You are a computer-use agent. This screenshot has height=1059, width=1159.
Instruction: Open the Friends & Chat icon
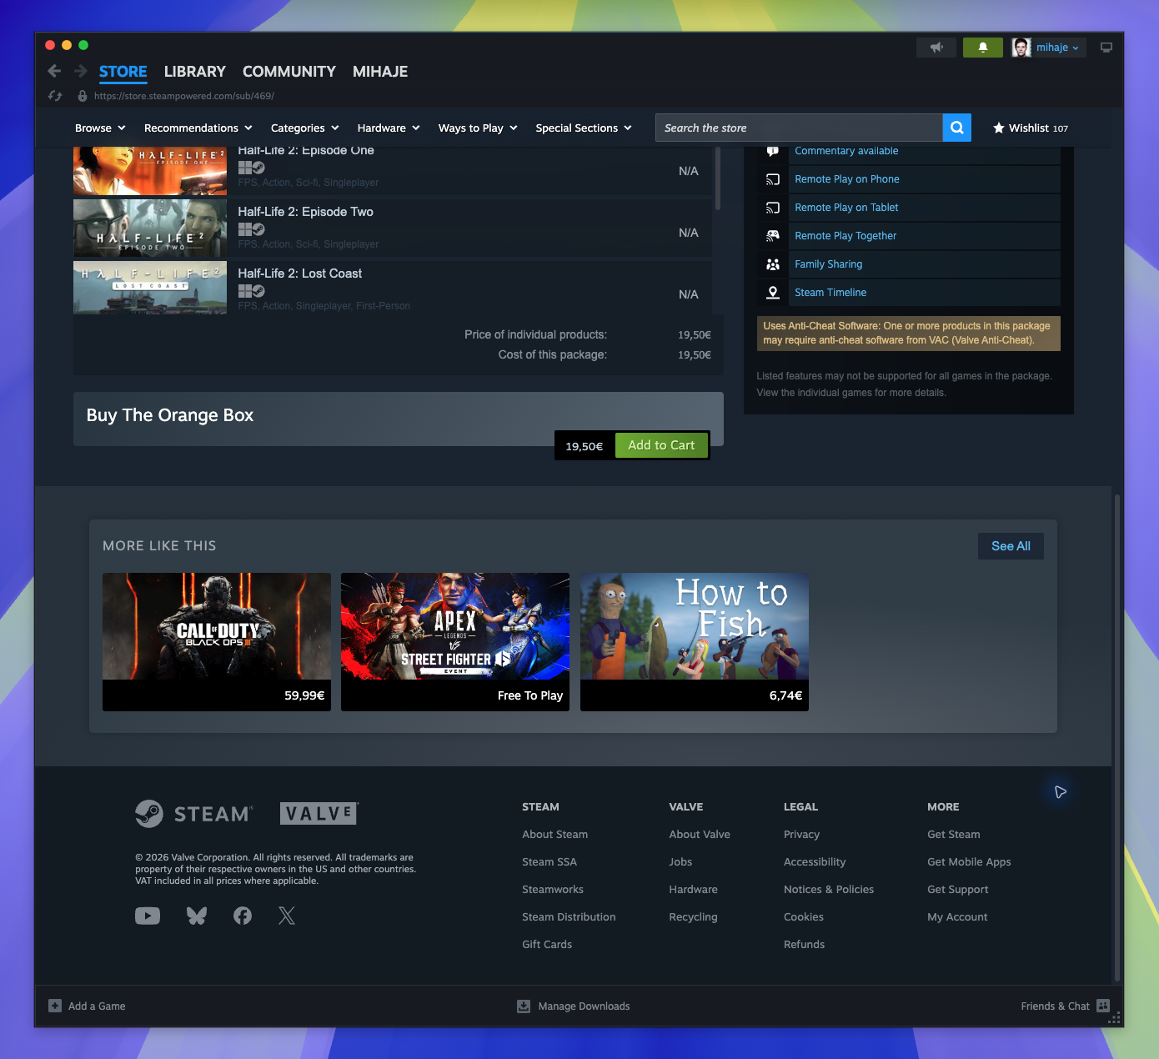click(1103, 1006)
